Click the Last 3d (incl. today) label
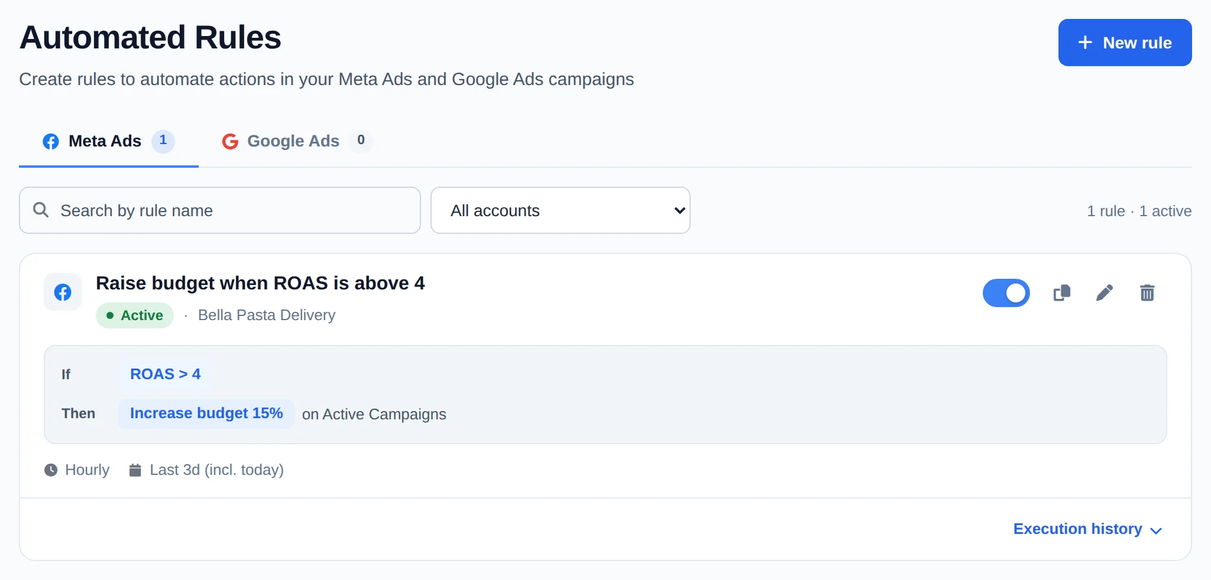This screenshot has width=1211, height=580. tap(206, 470)
